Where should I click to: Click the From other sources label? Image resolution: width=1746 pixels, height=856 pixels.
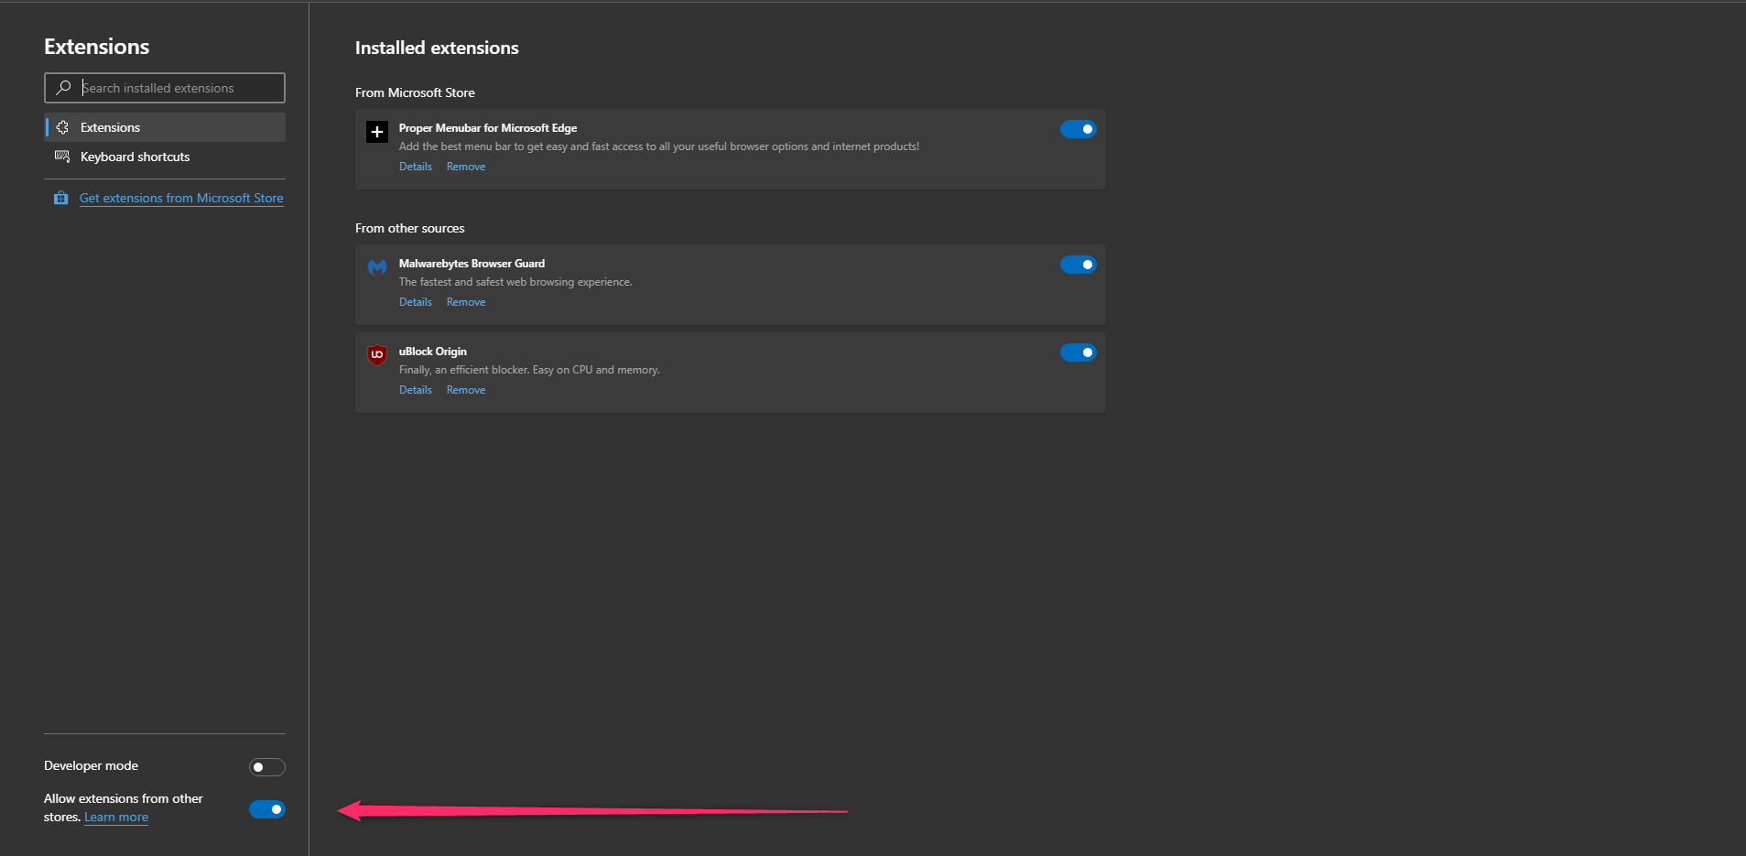click(410, 228)
